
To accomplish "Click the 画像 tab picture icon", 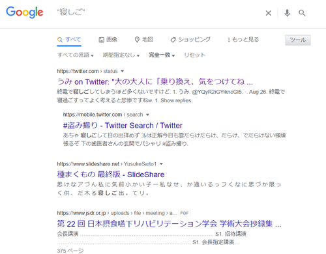I will 101,40.
